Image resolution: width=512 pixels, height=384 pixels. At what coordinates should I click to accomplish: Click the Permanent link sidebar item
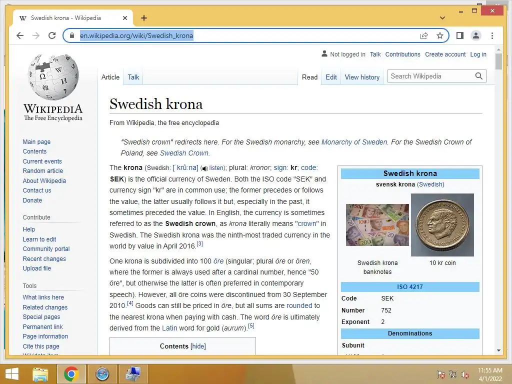[42, 326]
